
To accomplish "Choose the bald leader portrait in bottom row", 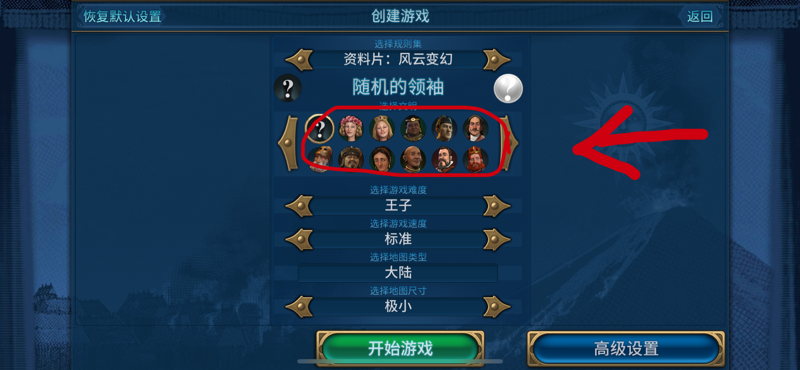I will point(413,159).
